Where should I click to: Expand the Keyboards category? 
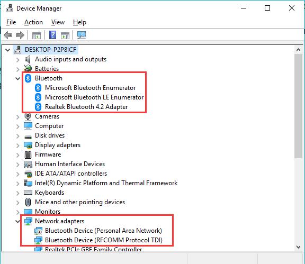pos(17,193)
